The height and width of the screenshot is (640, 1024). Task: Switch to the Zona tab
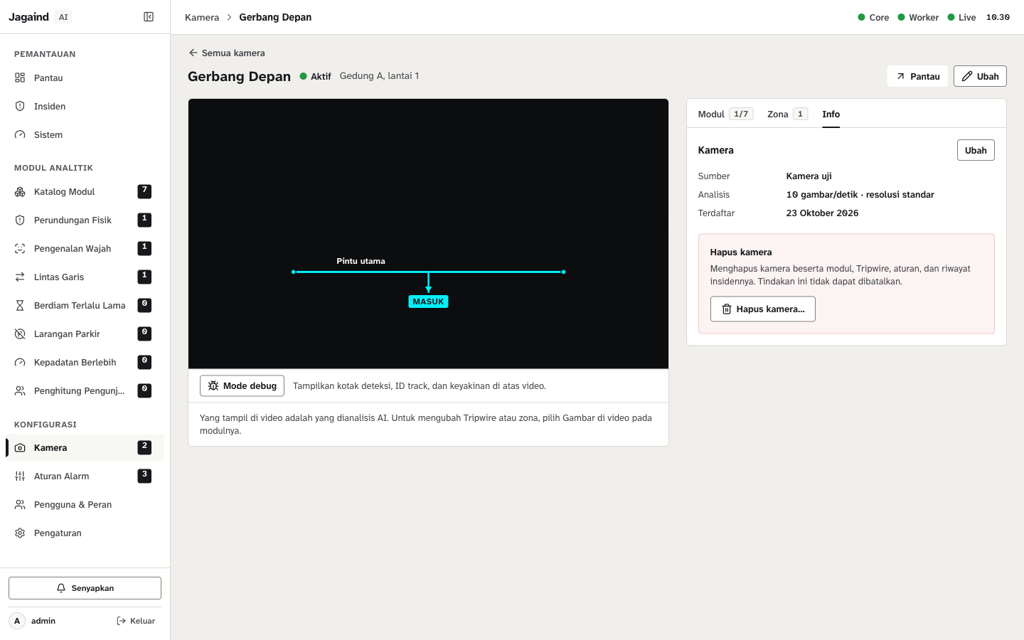787,114
